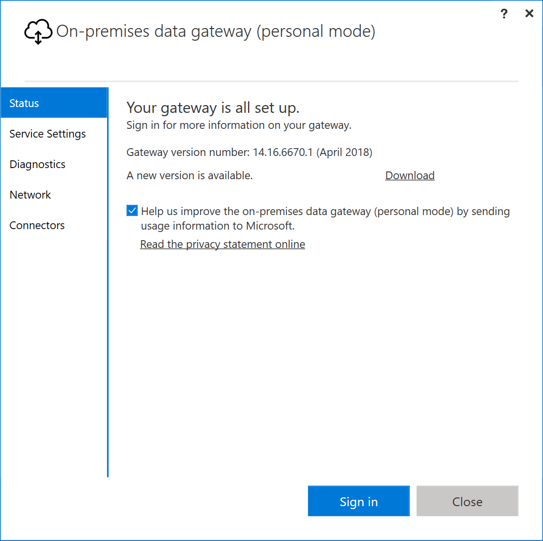Toggle checkbox via 'Help us improve' label text

pyautogui.click(x=325, y=218)
